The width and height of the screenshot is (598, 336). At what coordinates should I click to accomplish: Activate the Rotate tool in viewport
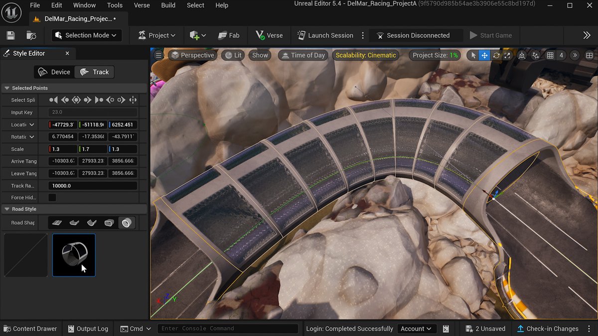click(x=496, y=55)
